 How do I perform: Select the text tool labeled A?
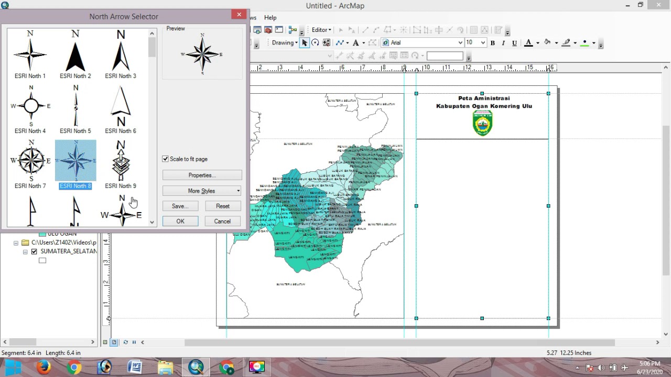coord(355,43)
